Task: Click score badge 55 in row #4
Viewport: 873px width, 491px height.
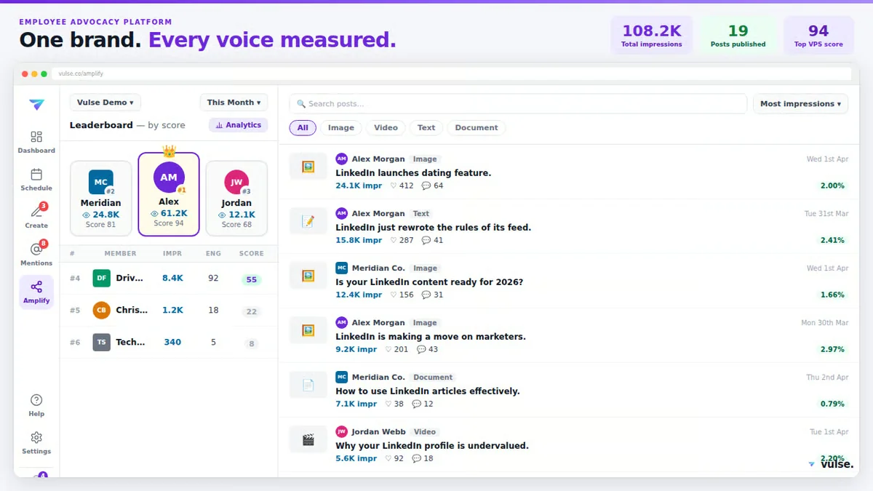Action: point(252,279)
